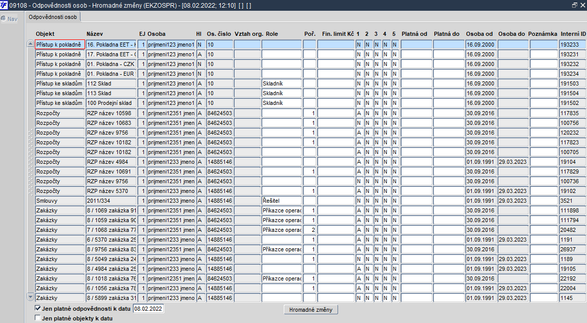
Task: Click the 8 / 5049 zakázka cell
Action: point(111,259)
